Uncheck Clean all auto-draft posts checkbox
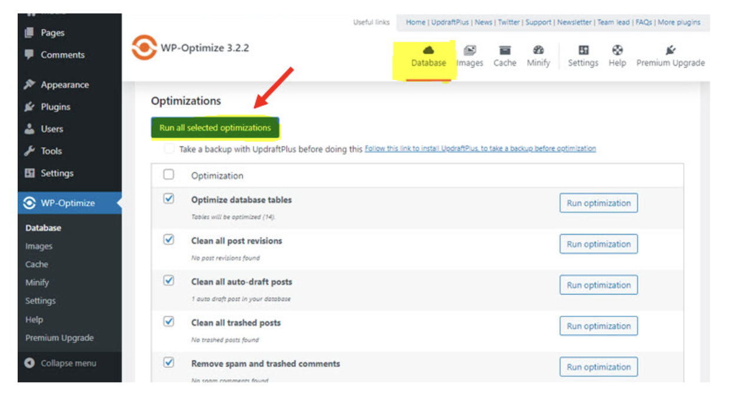 click(x=169, y=280)
